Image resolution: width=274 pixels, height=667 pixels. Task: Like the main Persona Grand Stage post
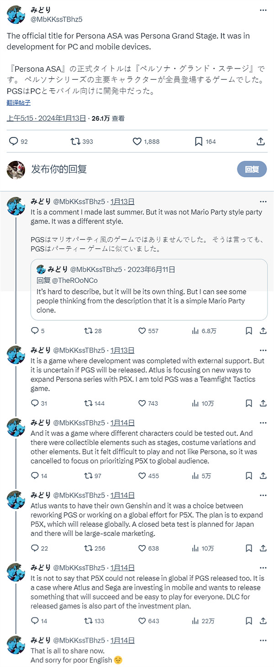point(137,142)
